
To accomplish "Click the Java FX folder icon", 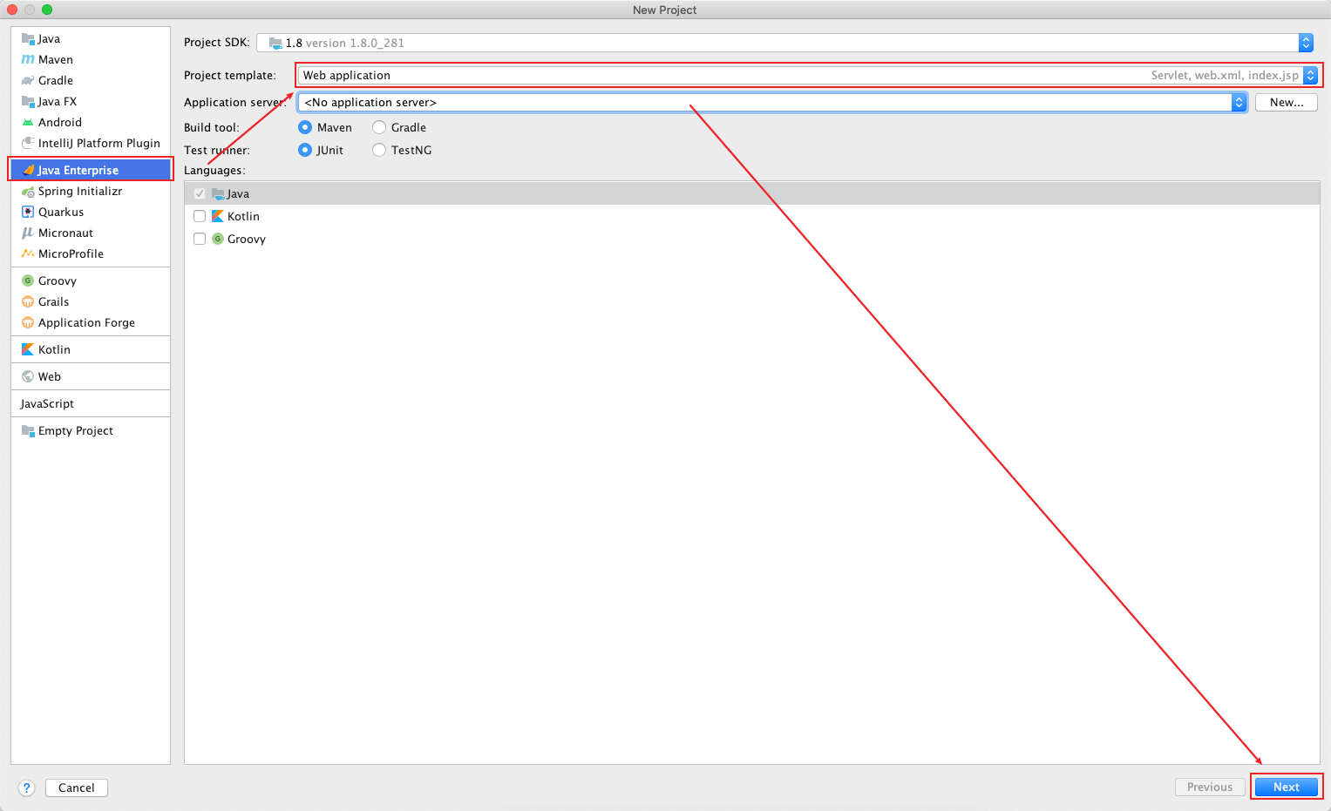I will click(28, 101).
